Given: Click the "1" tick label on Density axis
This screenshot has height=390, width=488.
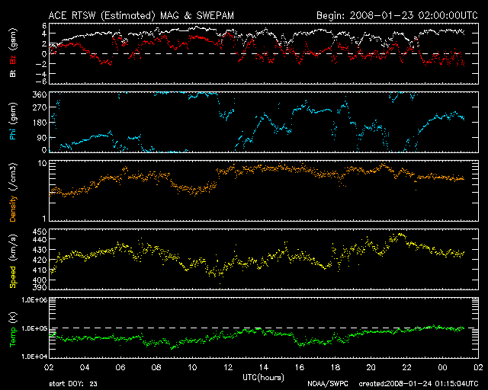Looking at the screenshot, I should tap(44, 219).
